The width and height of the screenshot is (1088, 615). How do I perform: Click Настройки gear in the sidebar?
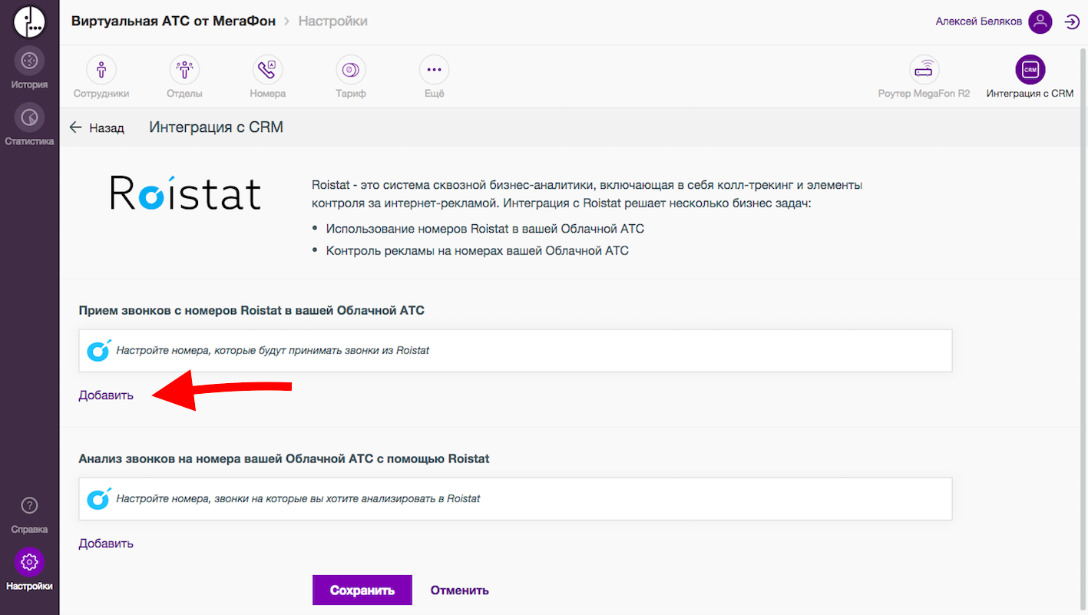[29, 563]
